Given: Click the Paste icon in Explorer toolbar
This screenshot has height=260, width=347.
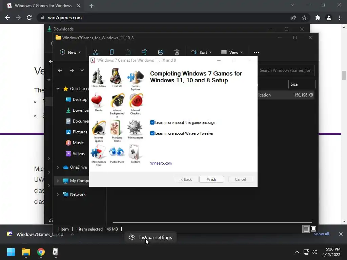Looking at the screenshot, I should (x=128, y=52).
